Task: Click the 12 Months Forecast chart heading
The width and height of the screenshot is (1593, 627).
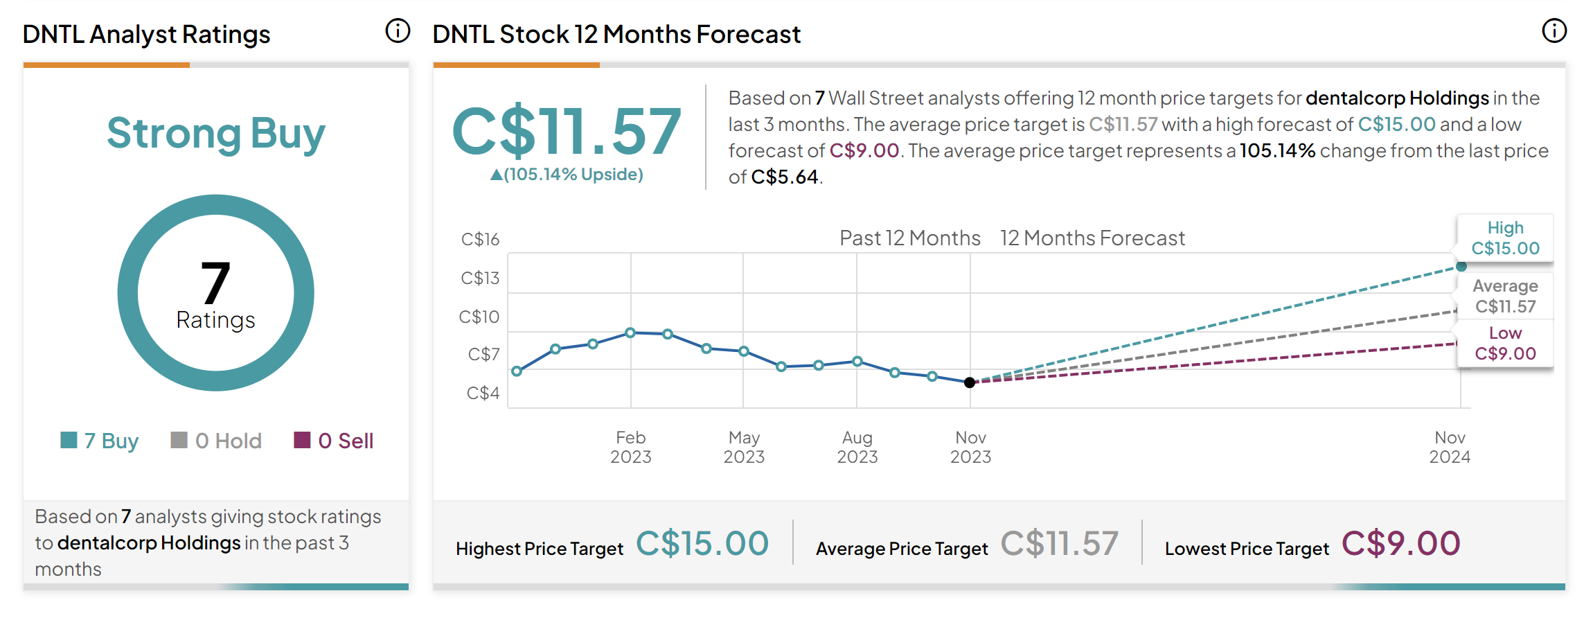Action: pyautogui.click(x=1092, y=238)
